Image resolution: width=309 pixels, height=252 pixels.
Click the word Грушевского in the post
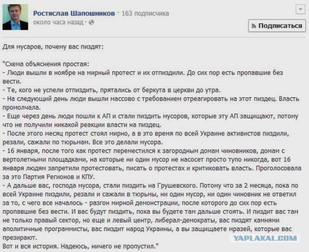[178, 185]
